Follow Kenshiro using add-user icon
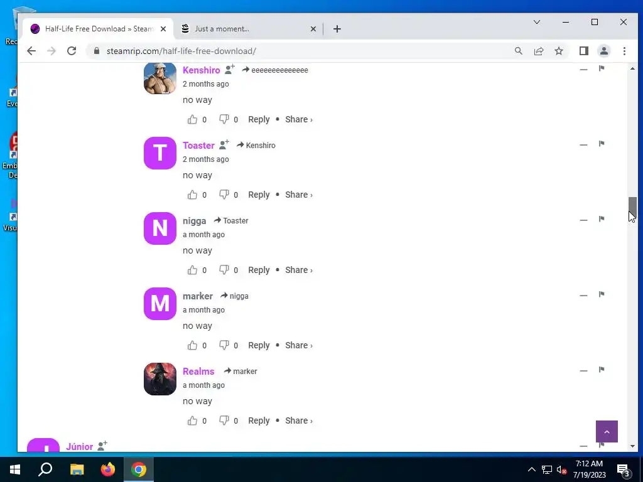Viewport: 643px width, 482px height. (230, 69)
